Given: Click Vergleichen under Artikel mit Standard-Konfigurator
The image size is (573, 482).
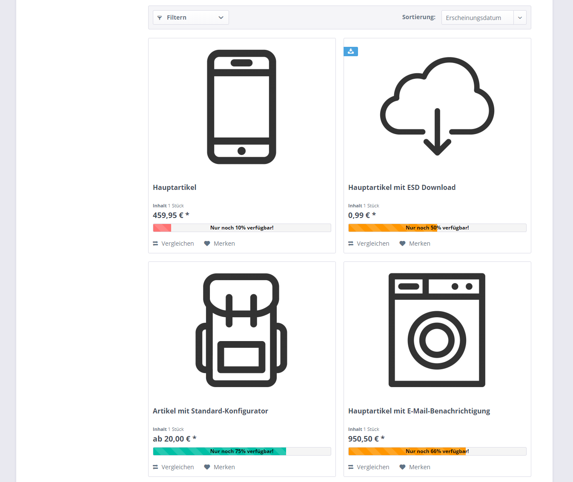Looking at the screenshot, I should (173, 467).
